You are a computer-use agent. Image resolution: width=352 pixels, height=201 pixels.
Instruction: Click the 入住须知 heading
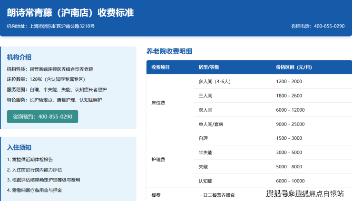click(19, 147)
